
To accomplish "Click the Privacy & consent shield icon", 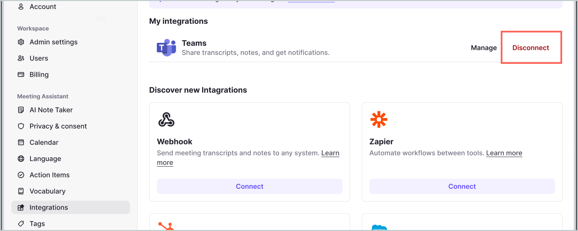I will click(21, 126).
